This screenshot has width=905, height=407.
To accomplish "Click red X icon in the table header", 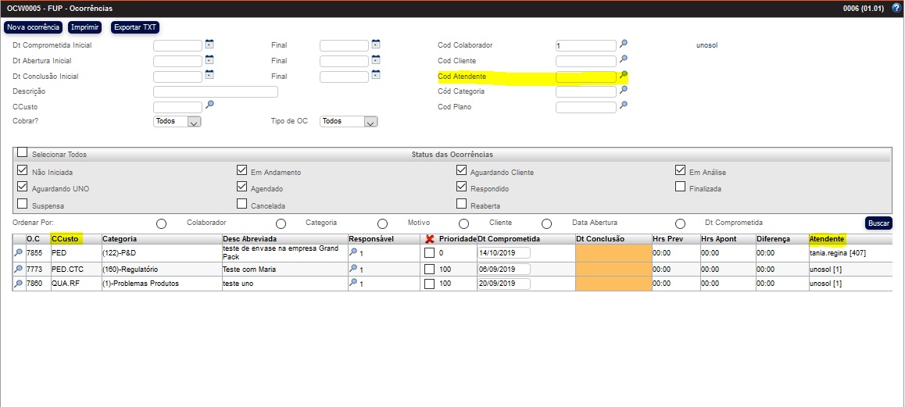I will coord(429,238).
